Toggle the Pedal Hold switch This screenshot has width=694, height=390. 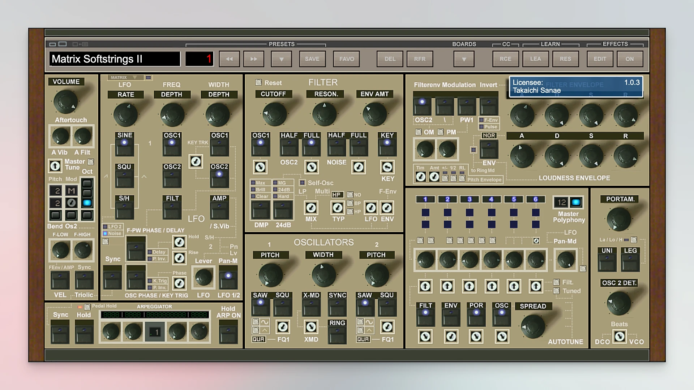click(87, 307)
